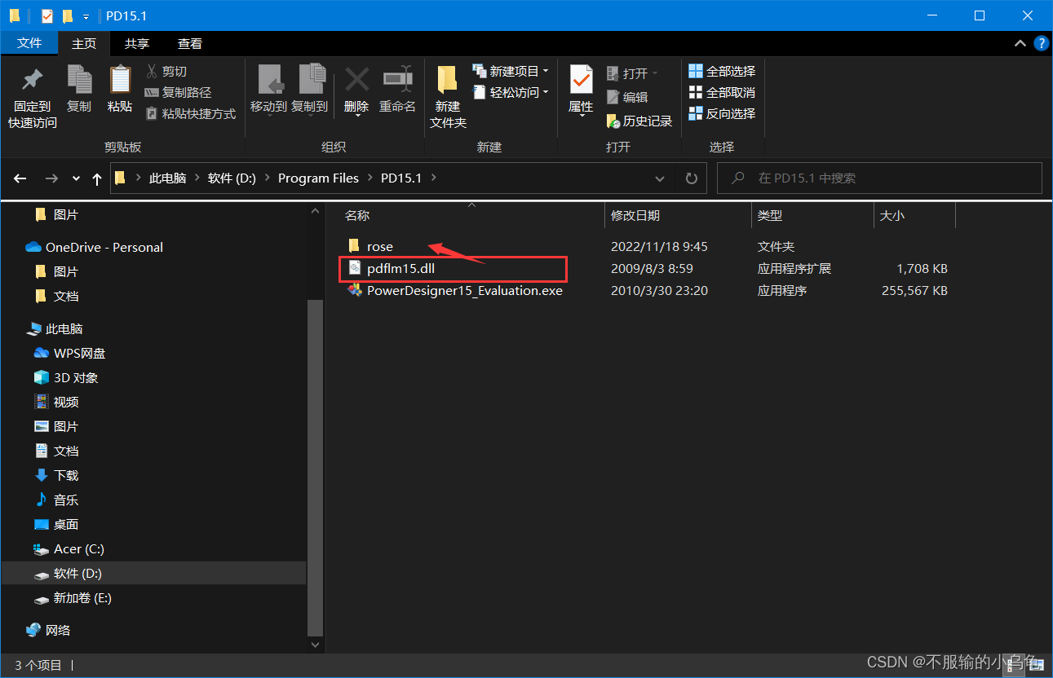Click the New folder icon
This screenshot has height=678, width=1053.
[x=447, y=79]
